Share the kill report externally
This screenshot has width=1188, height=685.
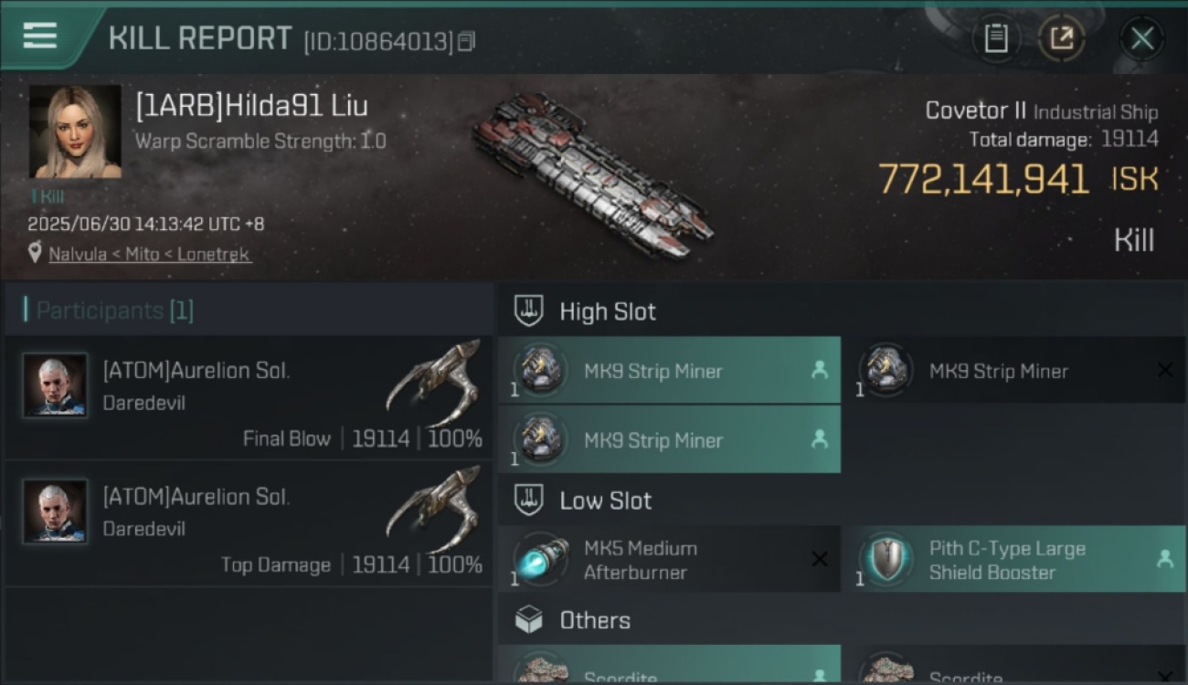pos(1061,38)
